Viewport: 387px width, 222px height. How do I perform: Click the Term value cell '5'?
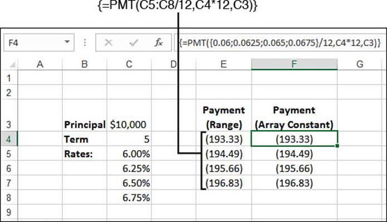coord(129,139)
